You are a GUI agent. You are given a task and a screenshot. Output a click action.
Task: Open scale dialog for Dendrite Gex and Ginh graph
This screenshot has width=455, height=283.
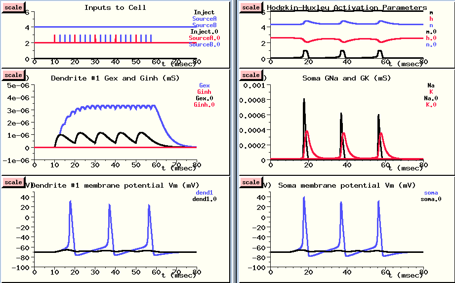point(12,75)
